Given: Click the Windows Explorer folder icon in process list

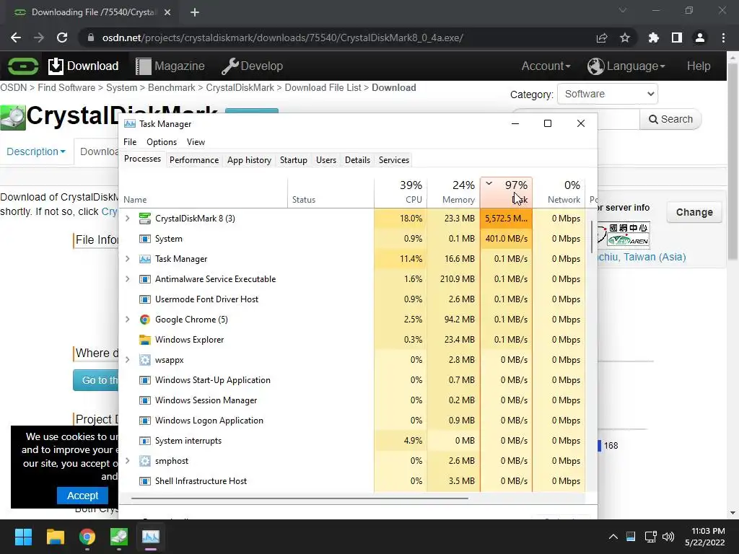Looking at the screenshot, I should click(x=144, y=340).
